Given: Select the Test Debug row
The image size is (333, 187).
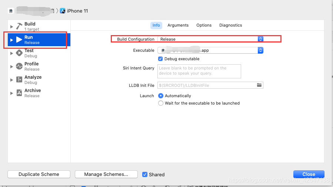Looking at the screenshot, I should point(39,53).
